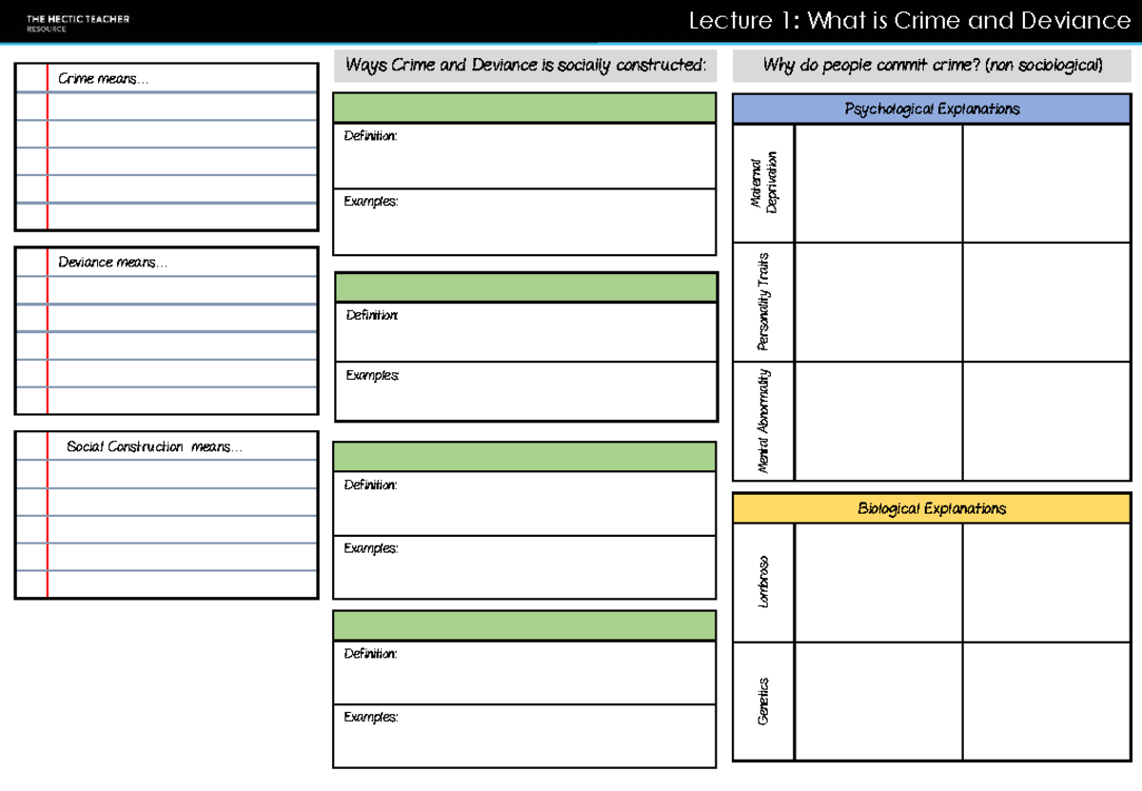Click the blank cell next to 'Maternal Deprivation' label
1142x791 pixels.
click(x=878, y=183)
